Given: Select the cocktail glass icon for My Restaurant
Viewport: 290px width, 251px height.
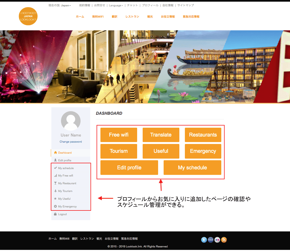Looking at the screenshot, I should 55,183.
